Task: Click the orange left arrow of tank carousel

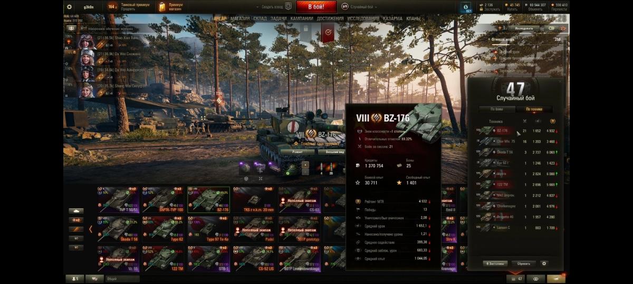Action: click(90, 229)
